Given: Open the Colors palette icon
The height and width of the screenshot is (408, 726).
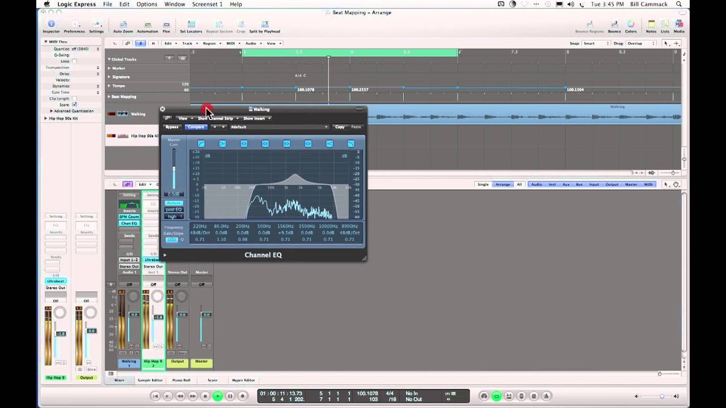Looking at the screenshot, I should click(631, 26).
